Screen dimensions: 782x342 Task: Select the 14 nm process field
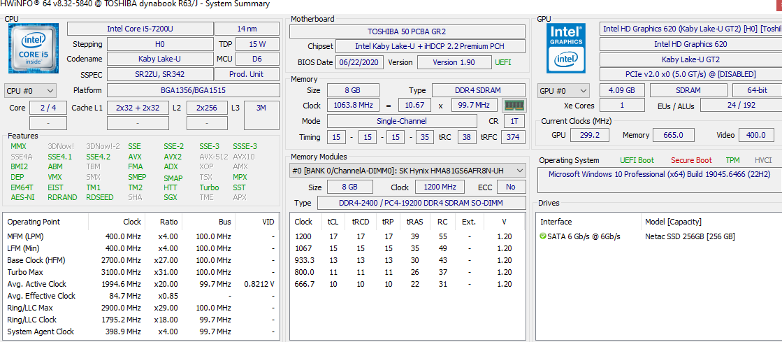coord(247,29)
